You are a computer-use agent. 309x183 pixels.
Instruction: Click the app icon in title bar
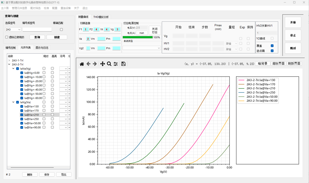tap(3, 2)
